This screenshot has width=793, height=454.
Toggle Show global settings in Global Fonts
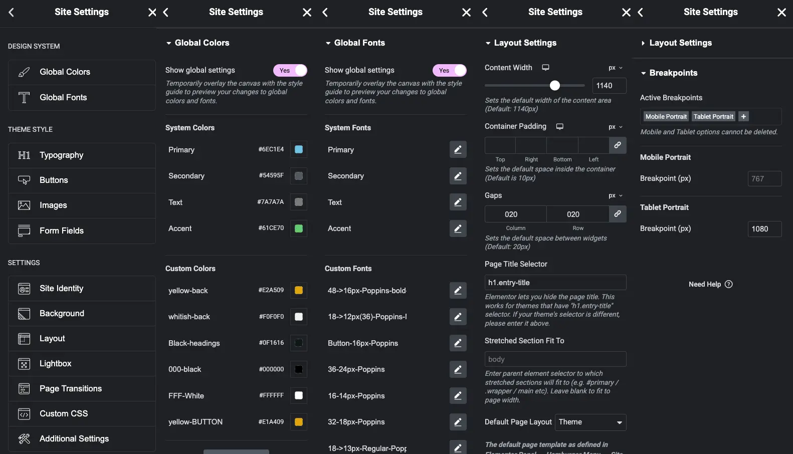point(450,71)
